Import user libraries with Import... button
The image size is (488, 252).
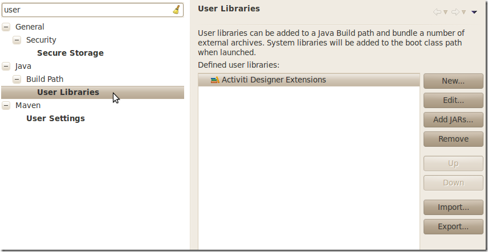coord(453,207)
